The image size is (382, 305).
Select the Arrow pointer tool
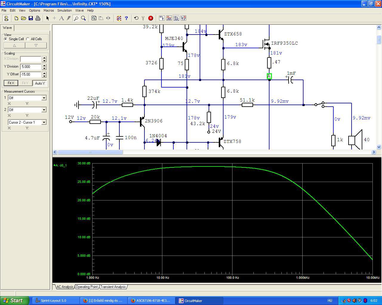click(x=47, y=18)
